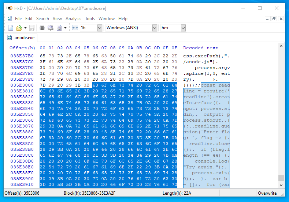Screen dimensions: 289x202
Task: Click the Decoded text column header
Action: click(x=200, y=48)
